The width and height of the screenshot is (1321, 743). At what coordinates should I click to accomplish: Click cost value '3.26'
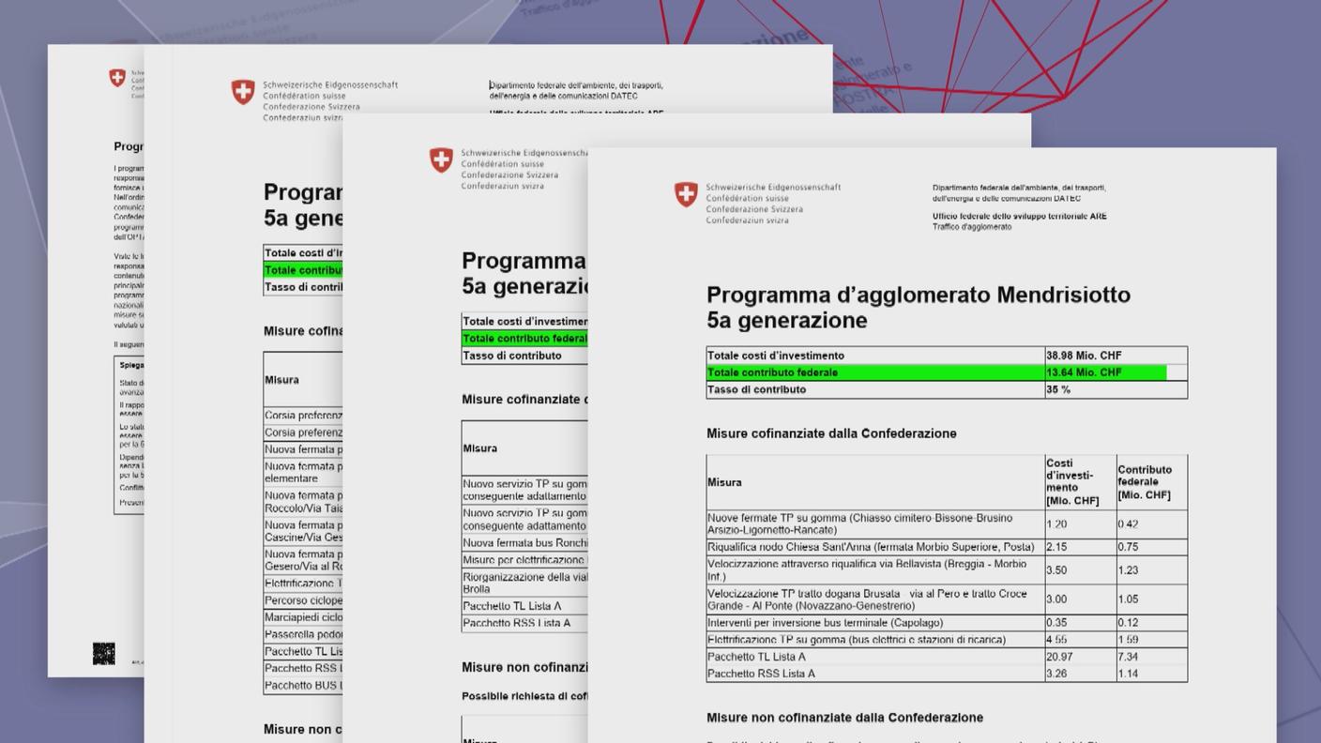click(x=1056, y=674)
